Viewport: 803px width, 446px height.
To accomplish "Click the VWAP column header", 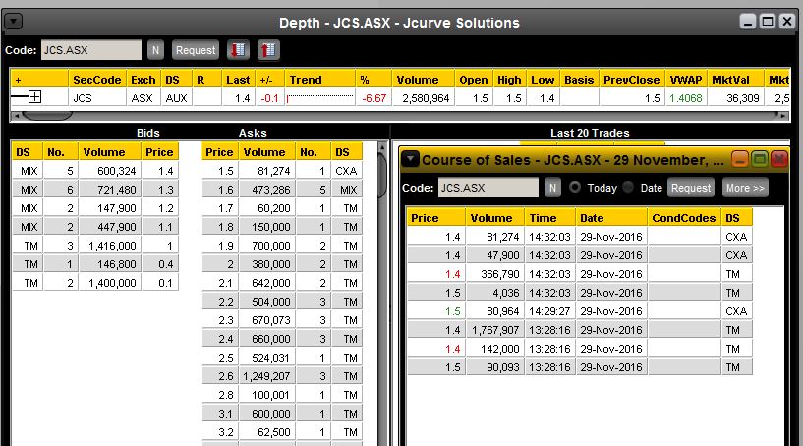I will pos(686,80).
